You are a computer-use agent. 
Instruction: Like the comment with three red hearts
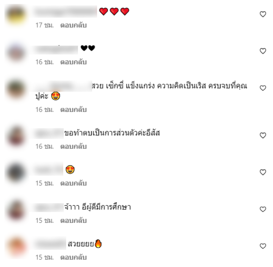(263, 14)
